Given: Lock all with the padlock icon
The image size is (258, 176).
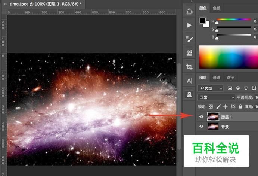Looking at the screenshot, I should (240, 107).
